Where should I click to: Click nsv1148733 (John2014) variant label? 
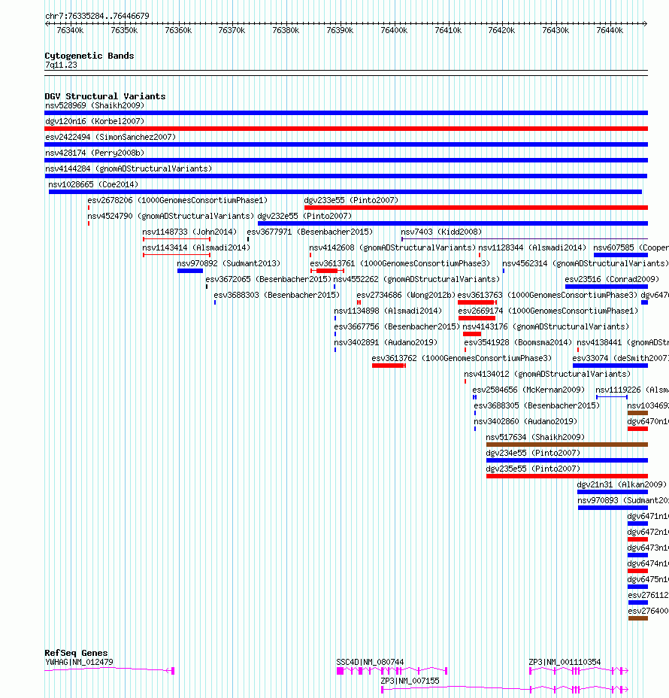(x=189, y=232)
